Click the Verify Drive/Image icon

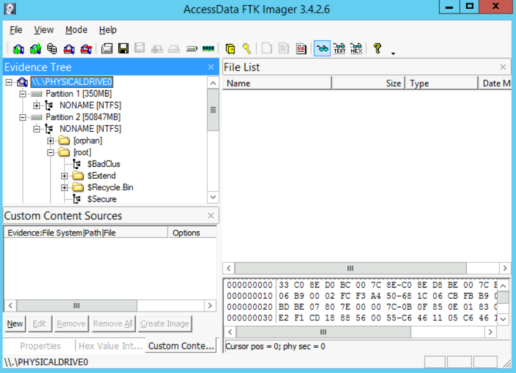coord(192,49)
